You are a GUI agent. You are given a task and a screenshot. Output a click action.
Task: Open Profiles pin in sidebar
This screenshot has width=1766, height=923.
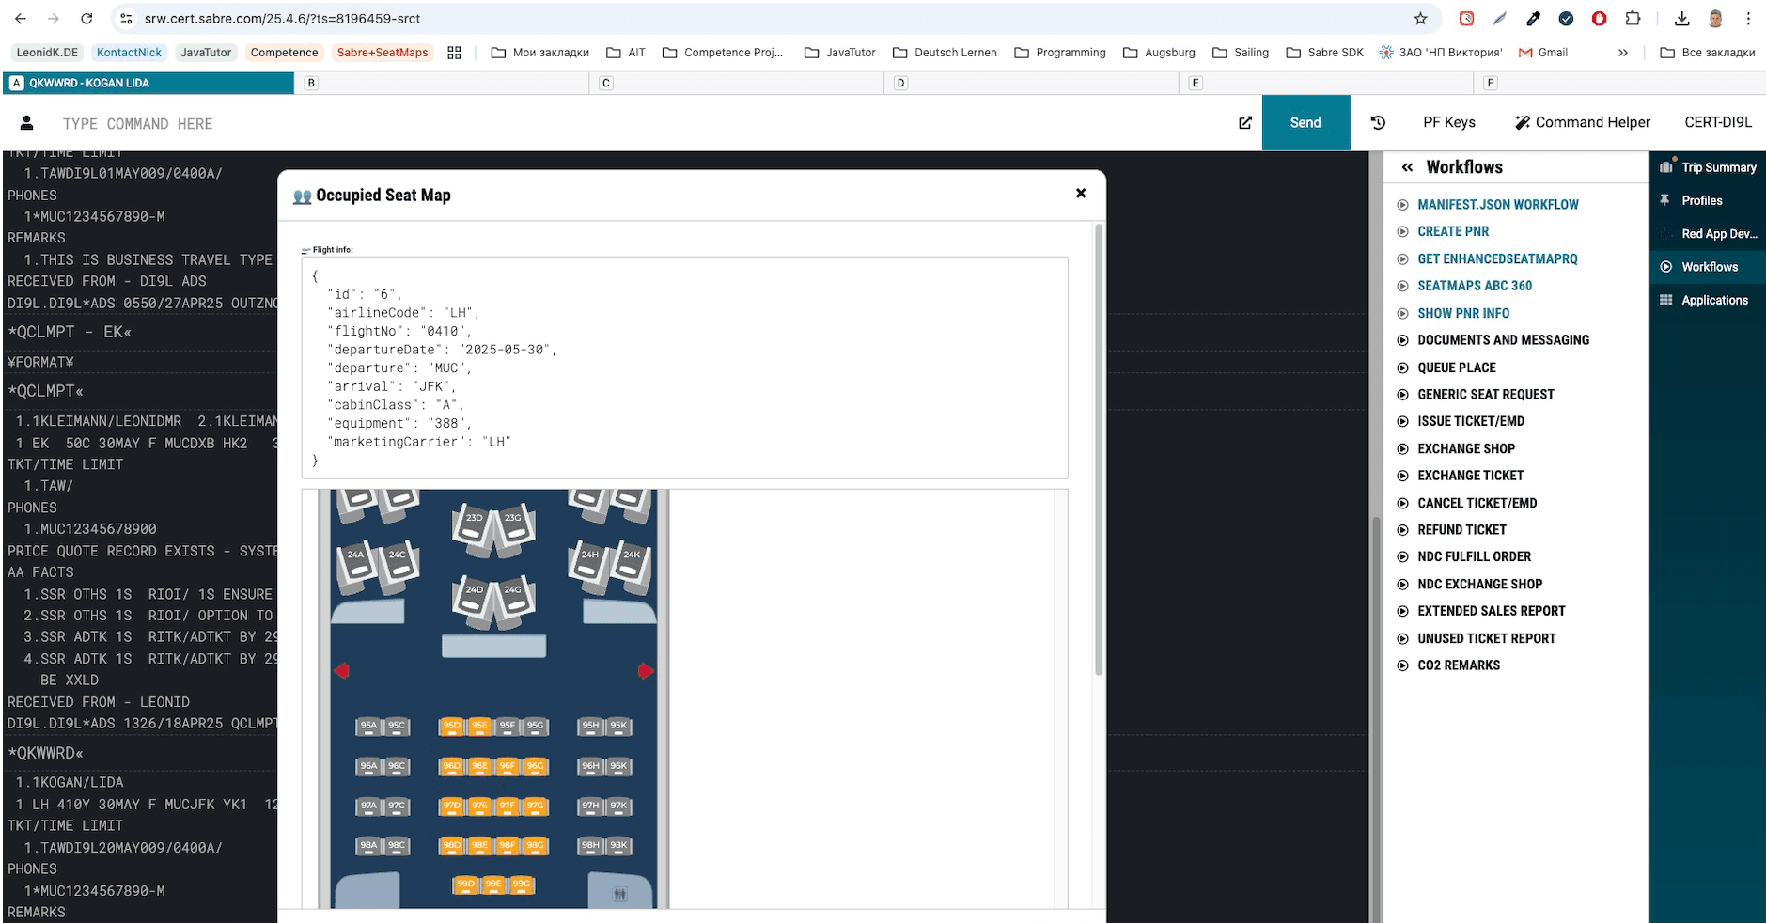pos(1701,200)
